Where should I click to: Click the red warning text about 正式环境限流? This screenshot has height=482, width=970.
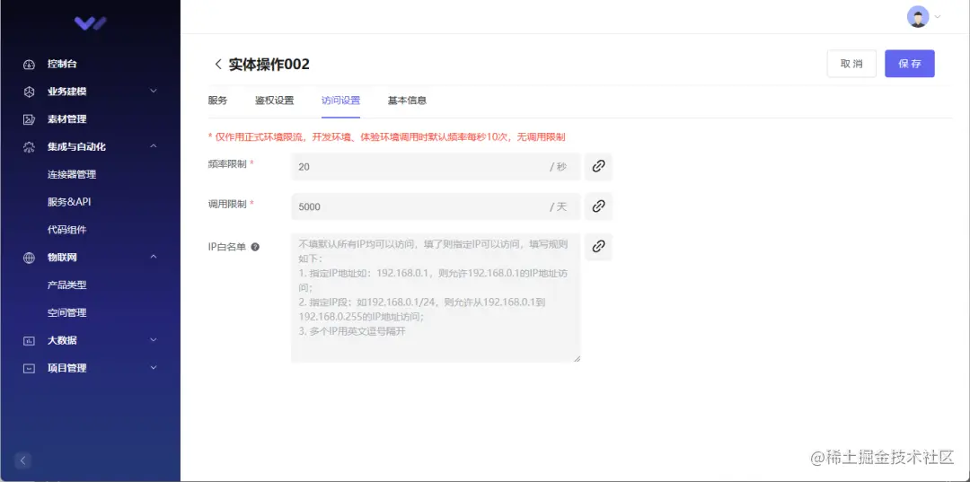[387, 136]
